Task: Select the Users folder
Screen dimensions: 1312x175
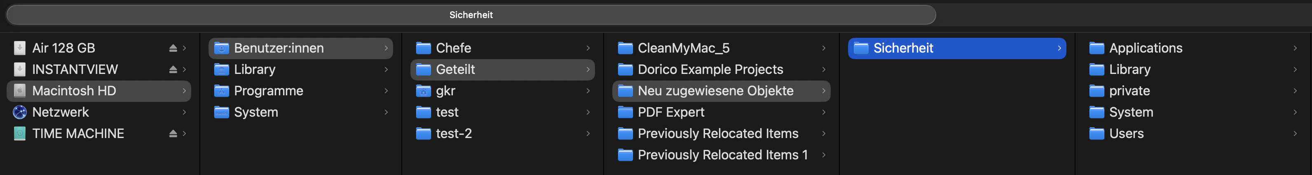Action: pyautogui.click(x=1126, y=134)
